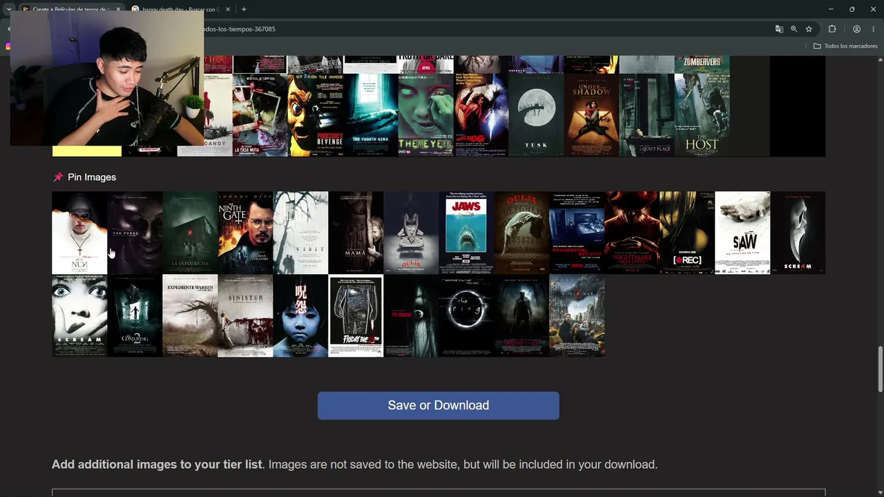This screenshot has width=884, height=497.
Task: Select the La Influencia poster
Action: (x=190, y=233)
